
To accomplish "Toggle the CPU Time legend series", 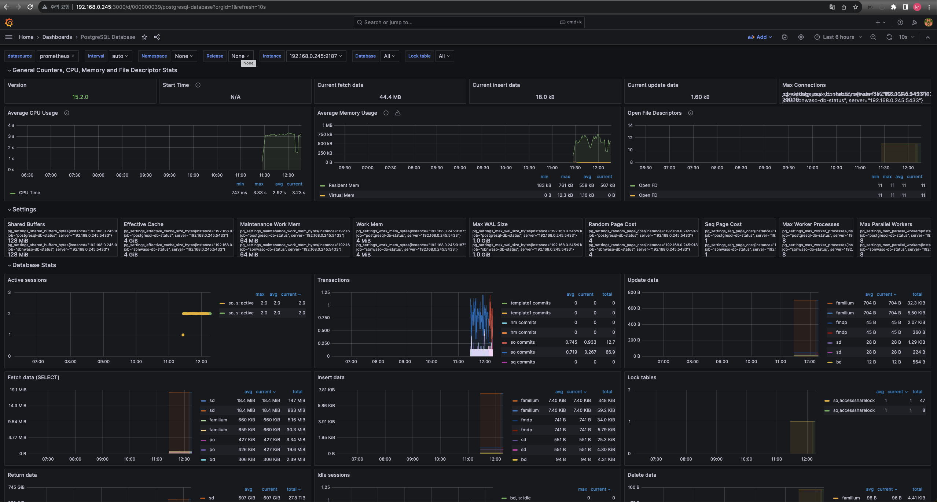I will [x=29, y=193].
